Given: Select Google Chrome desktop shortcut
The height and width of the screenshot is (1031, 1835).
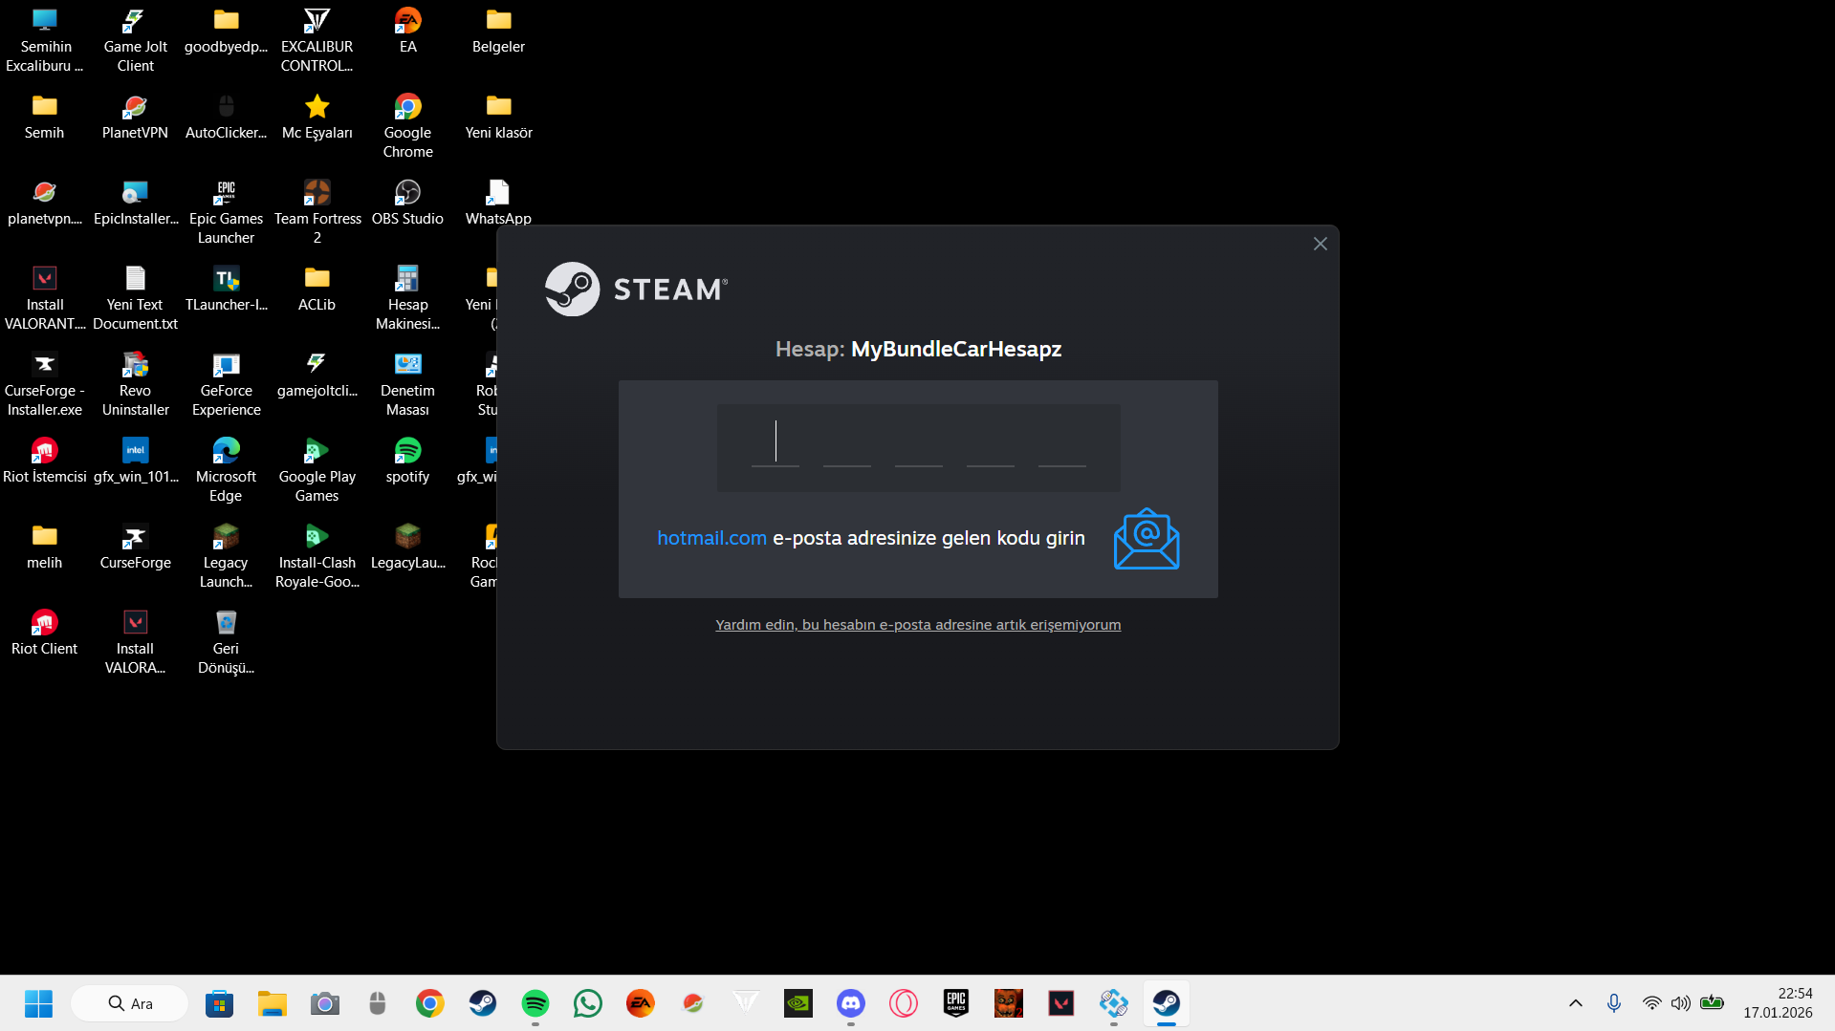Looking at the screenshot, I should tap(408, 125).
